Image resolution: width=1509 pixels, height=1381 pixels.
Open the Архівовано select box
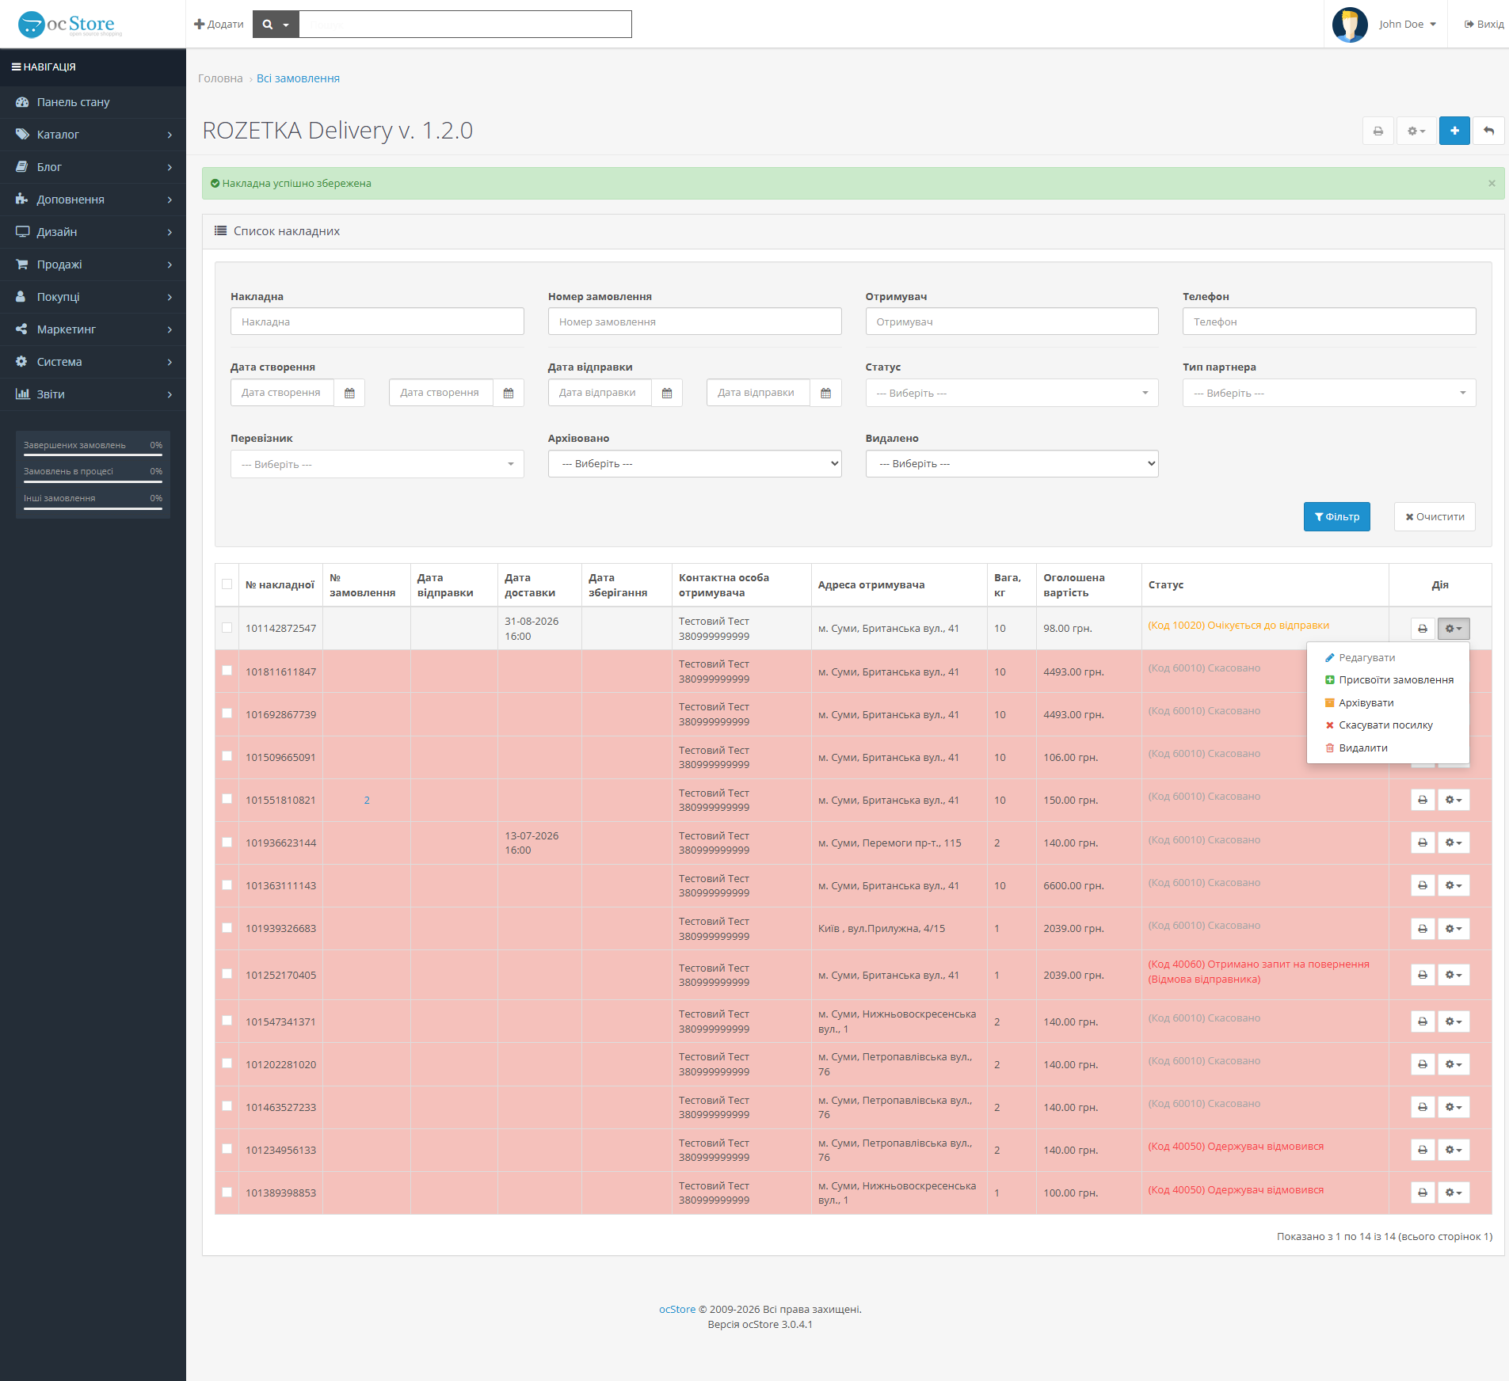(695, 464)
